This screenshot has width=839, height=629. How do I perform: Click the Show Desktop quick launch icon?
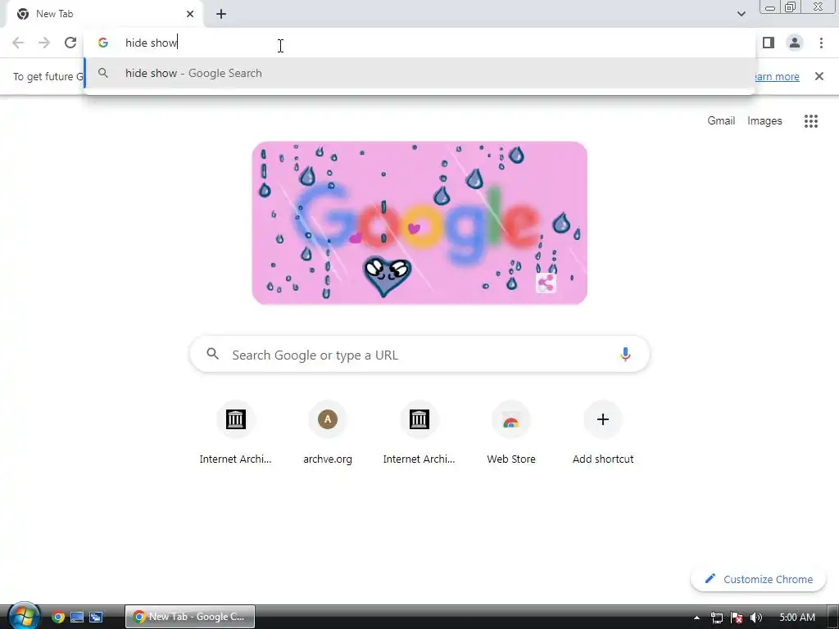[x=77, y=617]
